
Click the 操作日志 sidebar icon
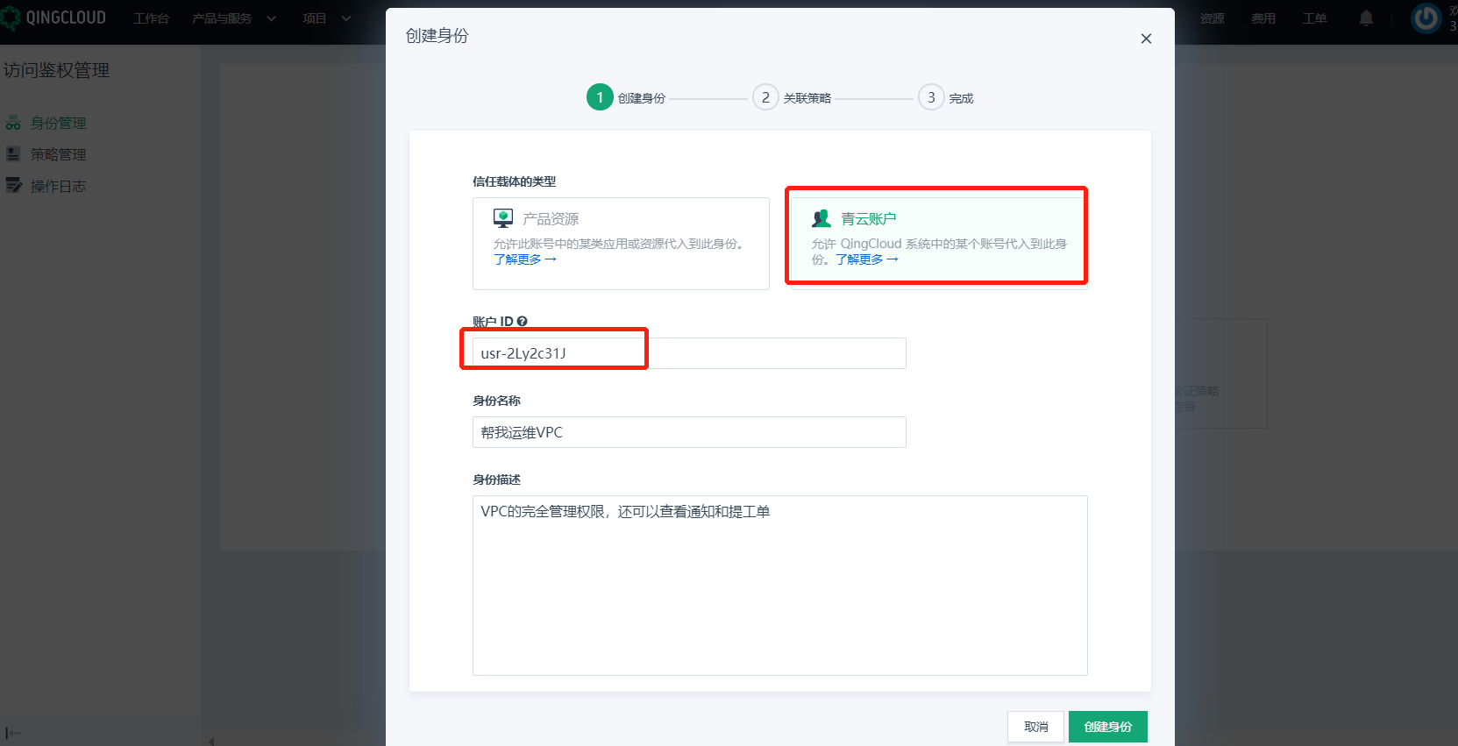click(x=13, y=186)
